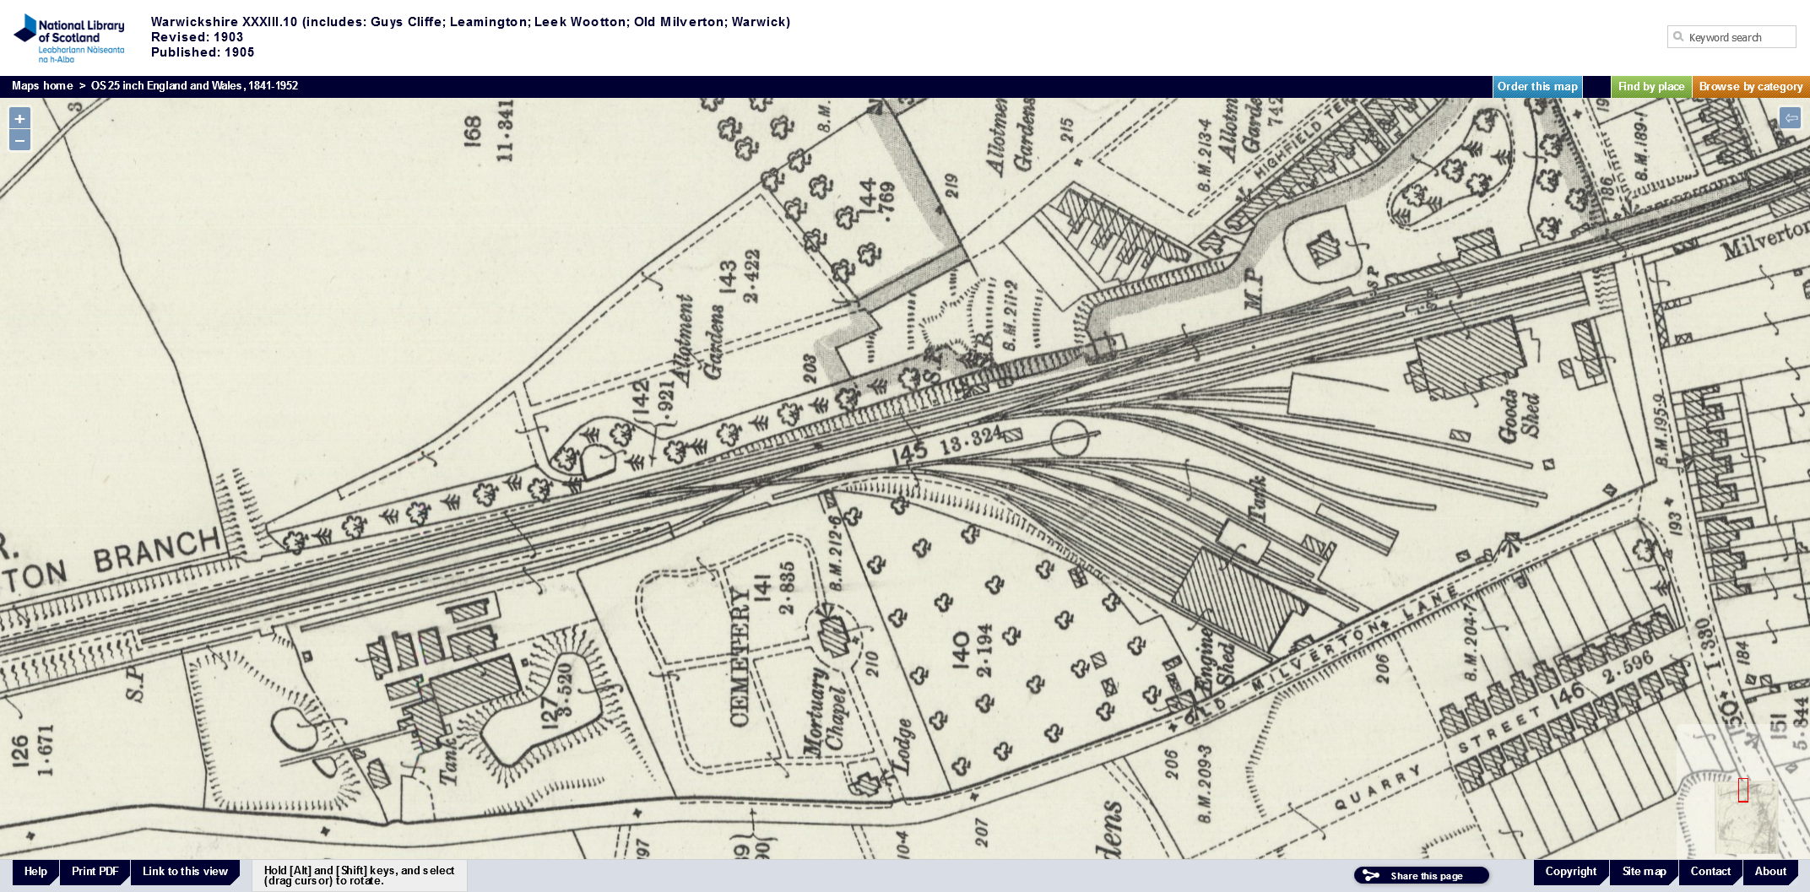The height and width of the screenshot is (892, 1810).
Task: Open the Maps home link
Action: (42, 86)
